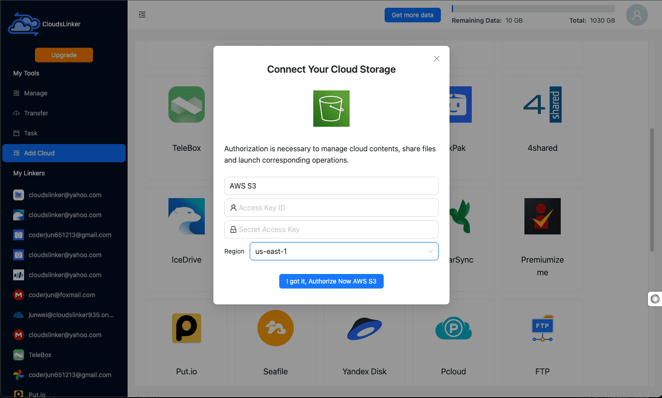662x398 pixels.
Task: Click the Total: 1030 GB text
Action: (x=592, y=20)
